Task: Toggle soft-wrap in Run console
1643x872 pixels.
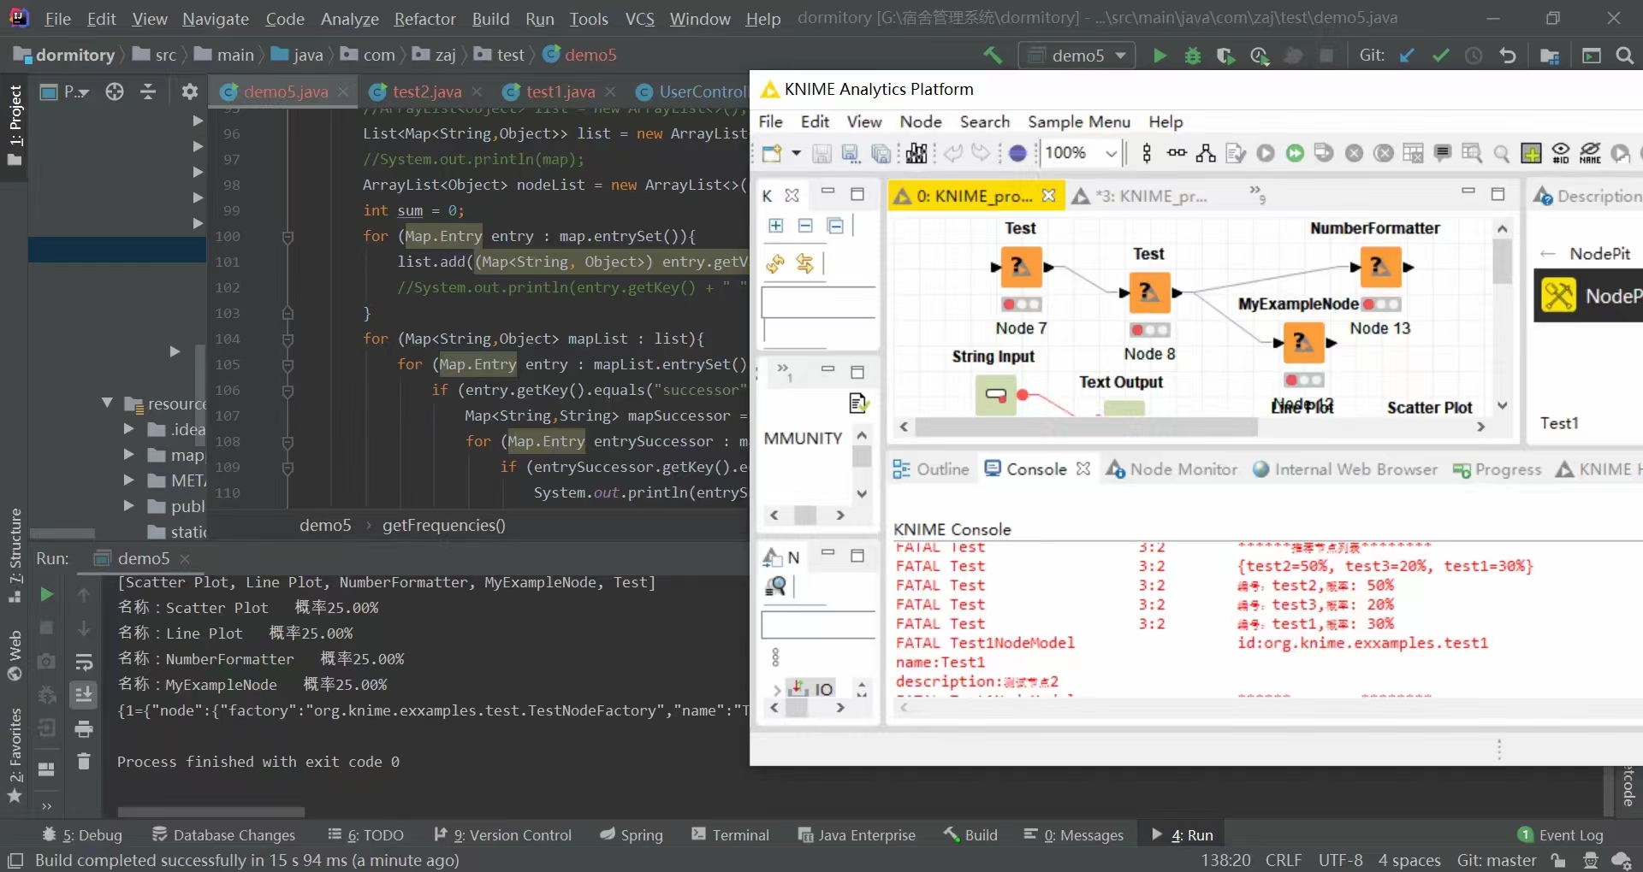Action: pos(84,663)
